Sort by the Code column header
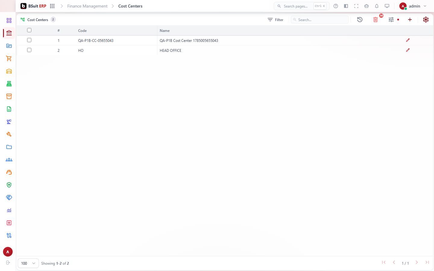Screen dimensions: 434x271 [82, 31]
